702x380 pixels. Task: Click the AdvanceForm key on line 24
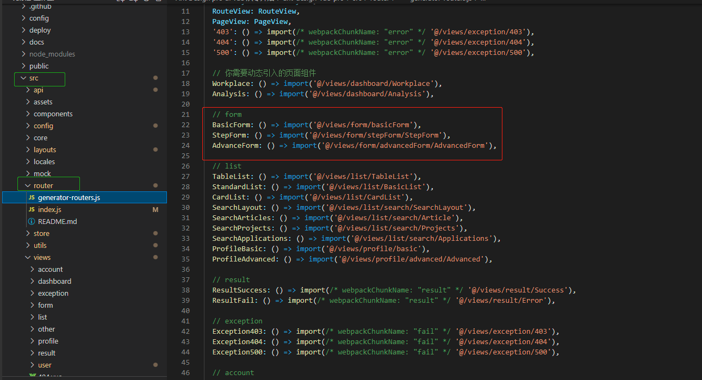pyautogui.click(x=235, y=145)
